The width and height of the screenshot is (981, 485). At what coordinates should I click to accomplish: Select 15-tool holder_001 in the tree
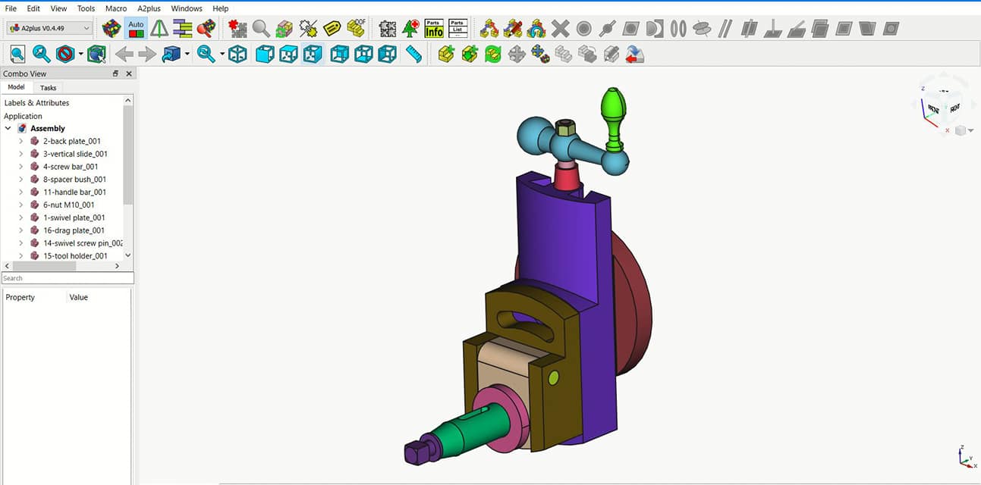[75, 256]
